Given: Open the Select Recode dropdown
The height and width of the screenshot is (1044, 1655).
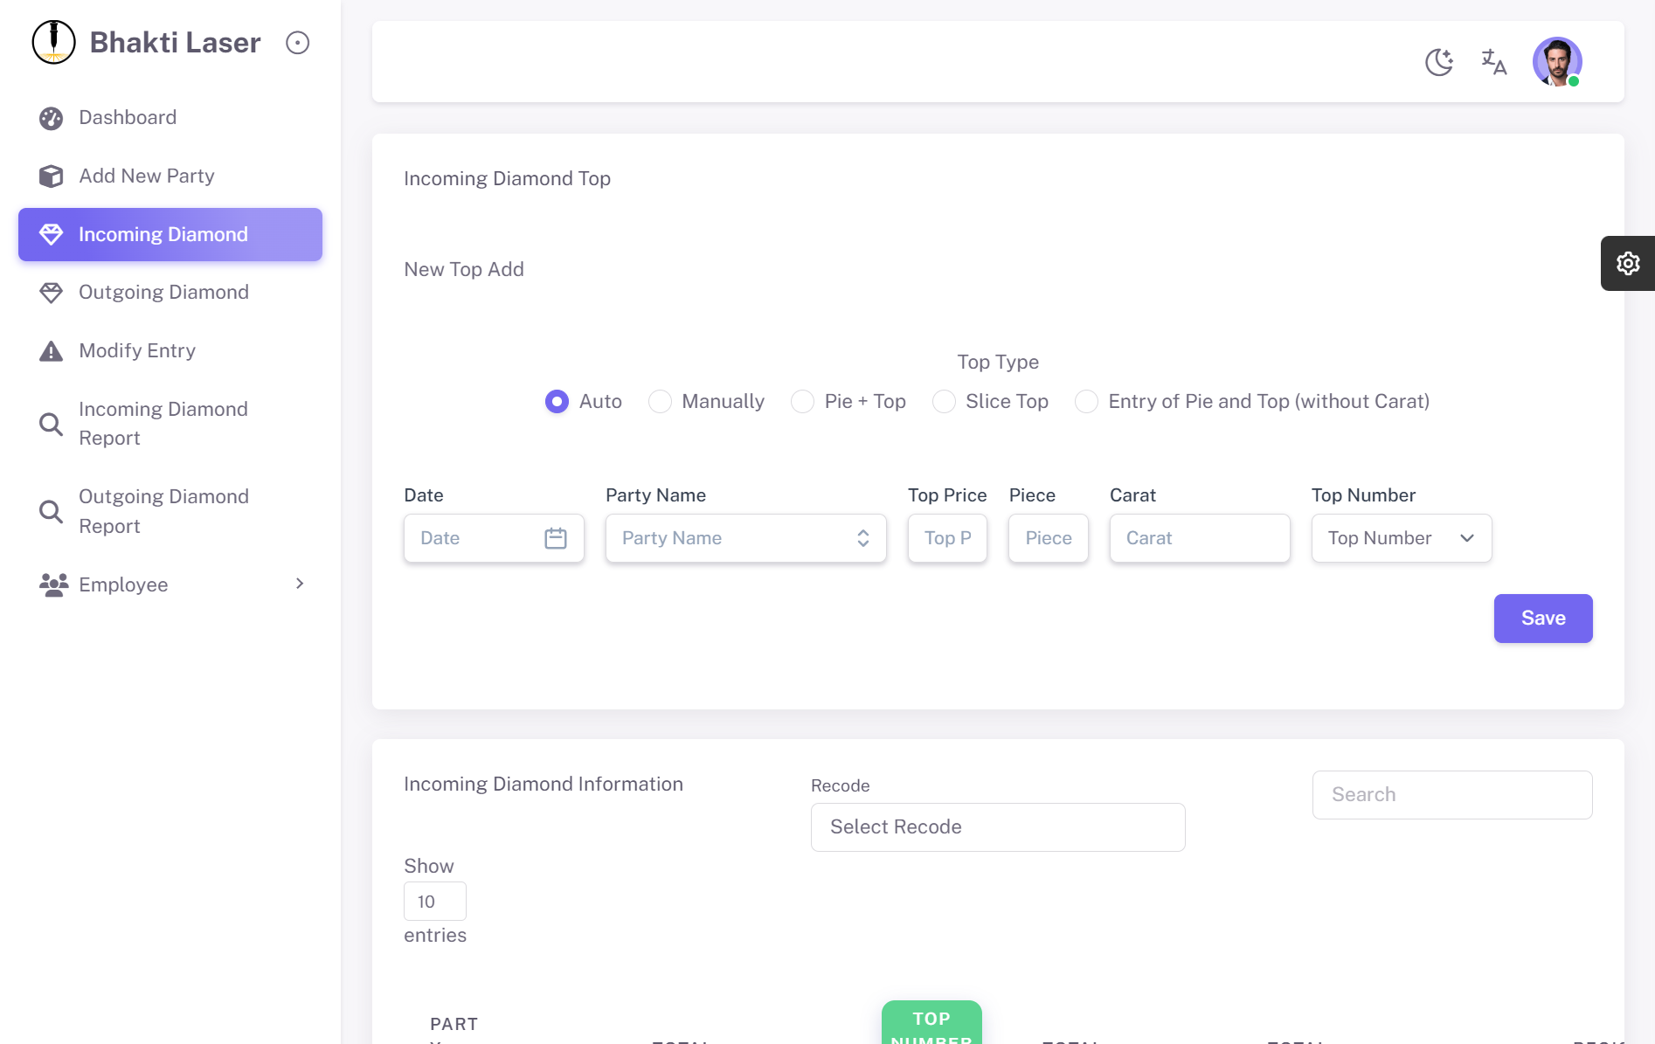Looking at the screenshot, I should tap(997, 827).
